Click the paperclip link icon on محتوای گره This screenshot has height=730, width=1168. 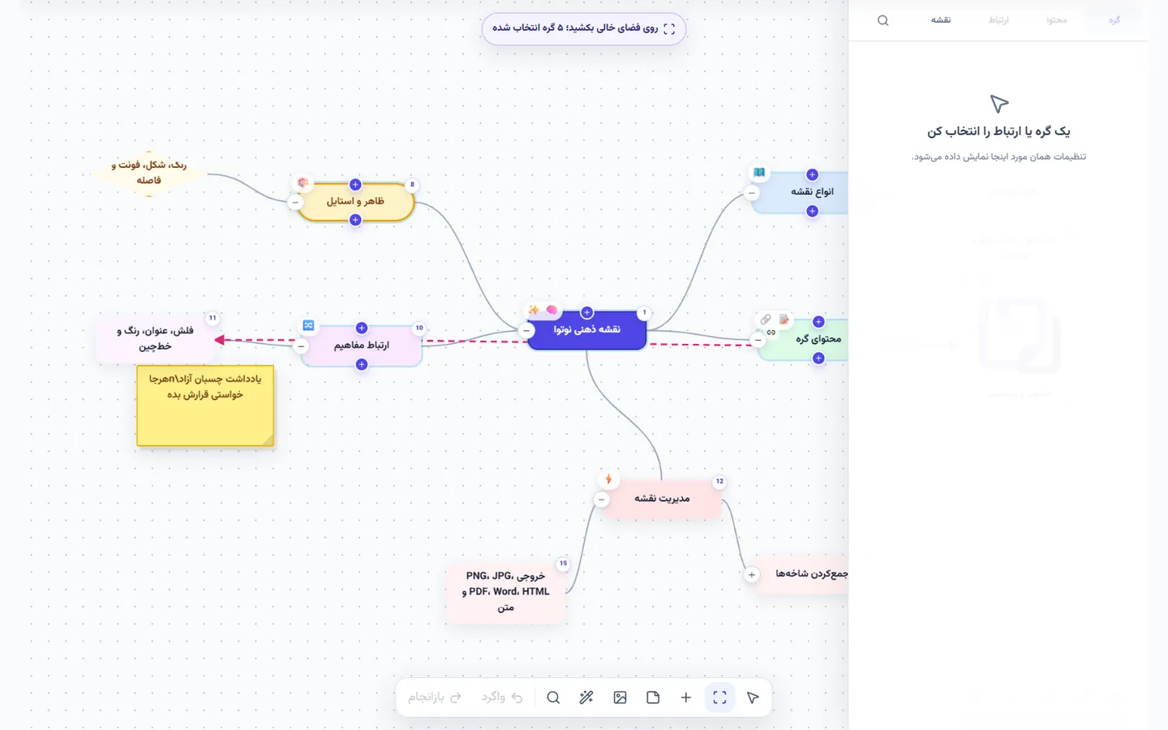[x=766, y=320]
